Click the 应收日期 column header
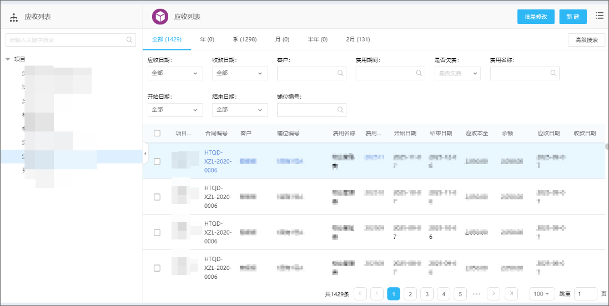609x306 pixels. (549, 133)
